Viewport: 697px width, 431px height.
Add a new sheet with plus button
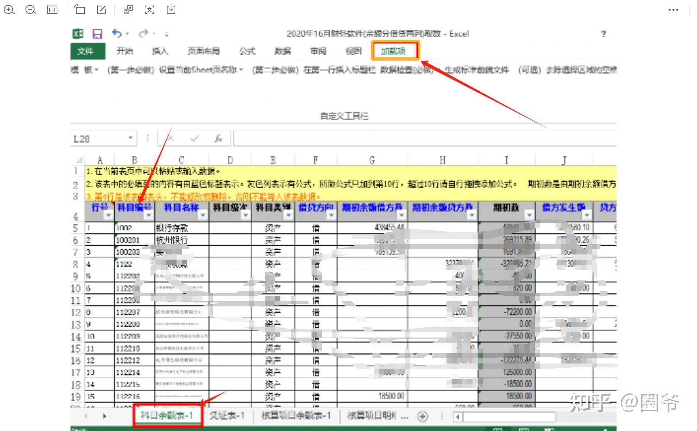tap(423, 416)
